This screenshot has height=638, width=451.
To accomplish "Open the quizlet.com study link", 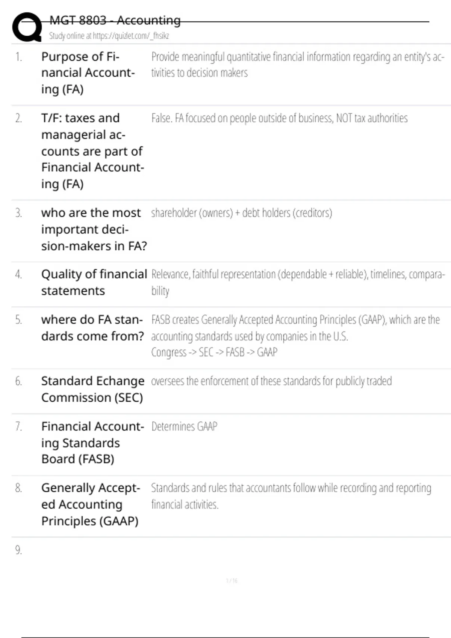I will click(x=109, y=36).
